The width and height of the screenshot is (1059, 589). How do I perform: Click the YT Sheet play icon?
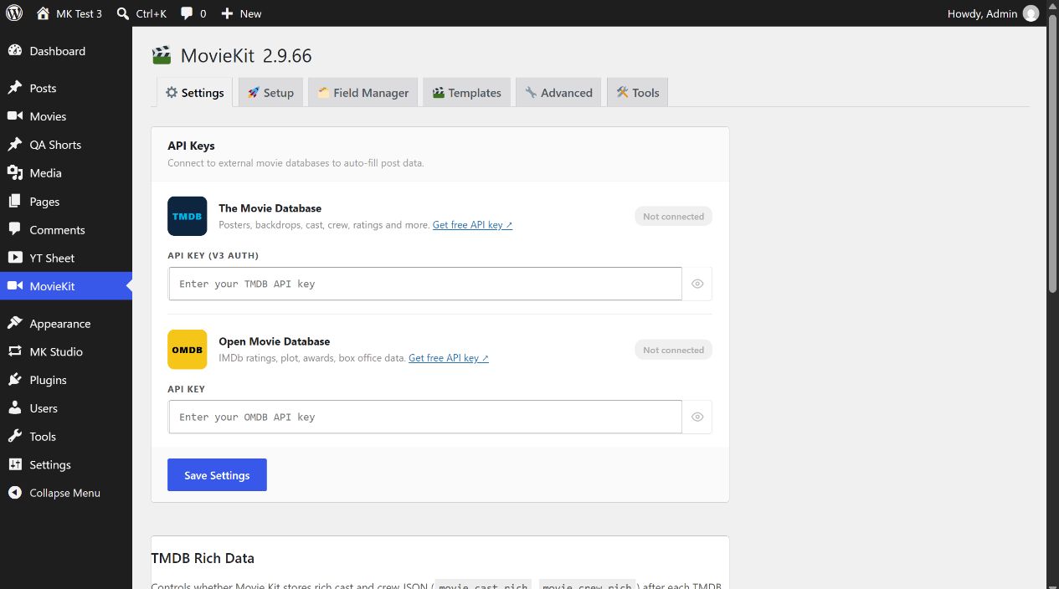pyautogui.click(x=15, y=258)
